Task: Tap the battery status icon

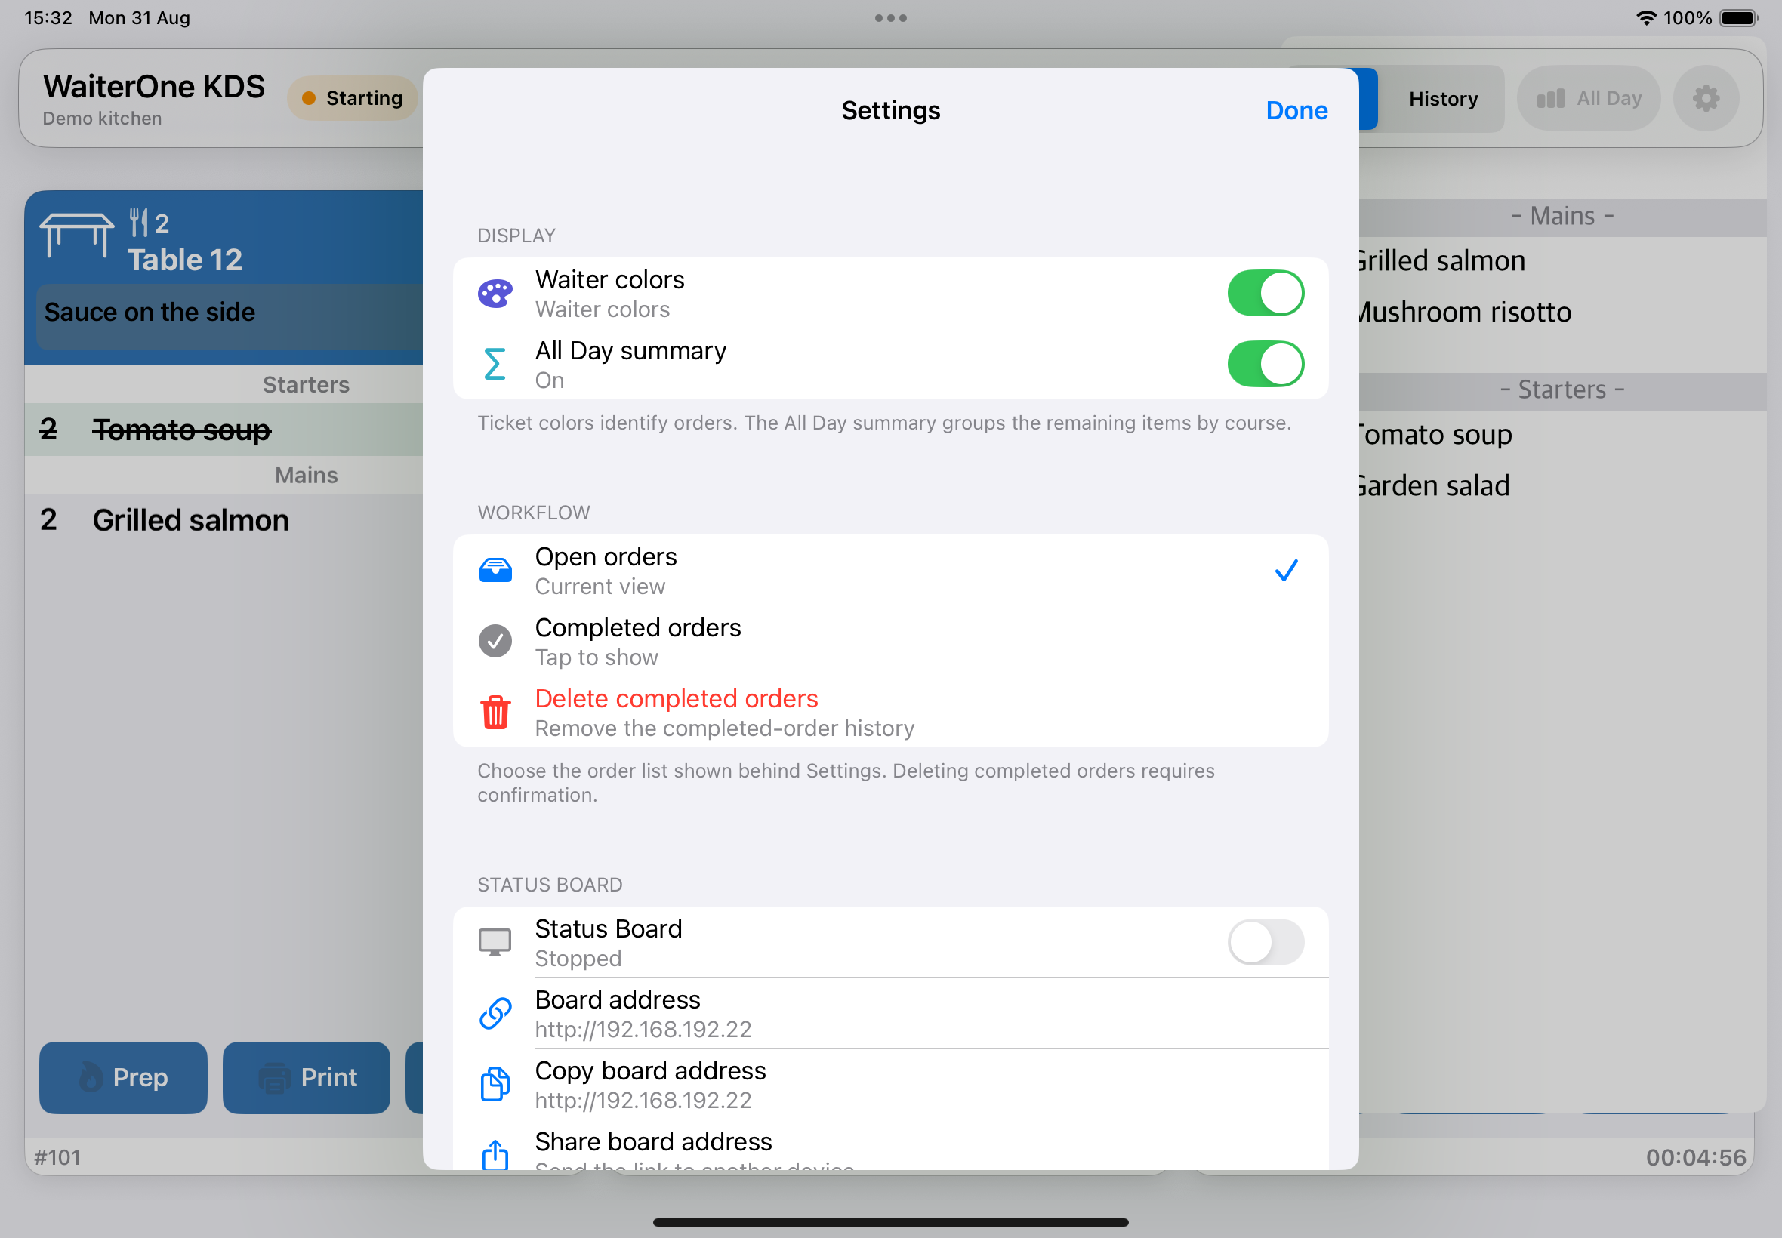Action: 1738,18
